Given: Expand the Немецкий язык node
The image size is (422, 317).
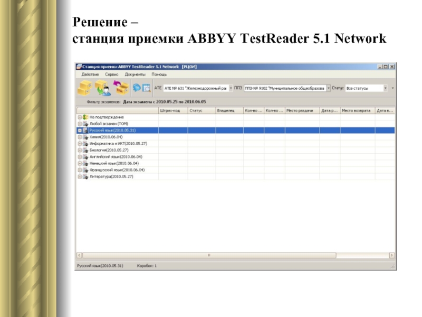Looking at the screenshot, I should 80,163.
